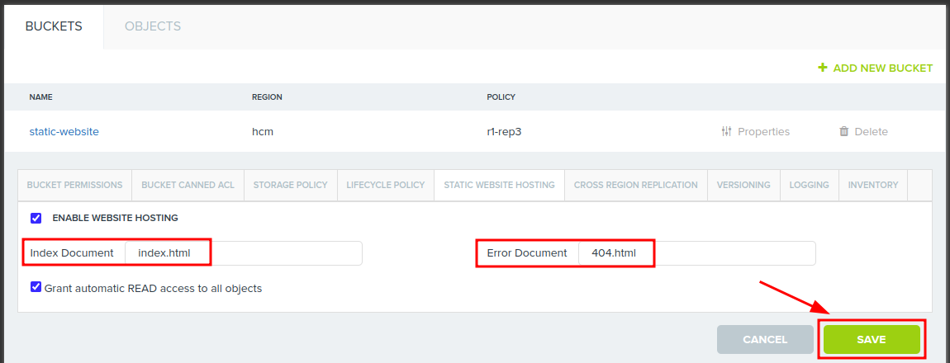The image size is (950, 363).
Task: Open the Lifecycle Policy tab
Action: [385, 185]
